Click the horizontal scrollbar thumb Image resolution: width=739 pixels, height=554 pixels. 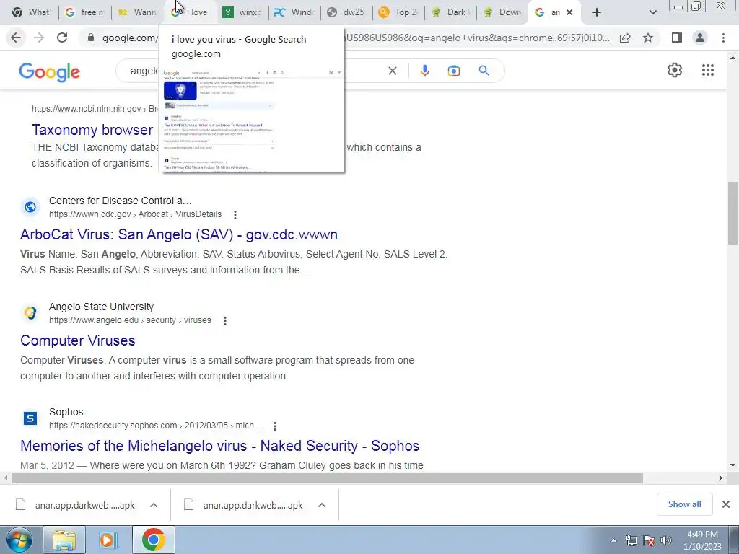(328, 478)
